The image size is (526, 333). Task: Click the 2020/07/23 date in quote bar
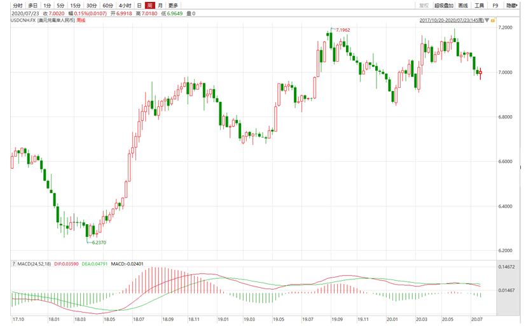point(25,13)
